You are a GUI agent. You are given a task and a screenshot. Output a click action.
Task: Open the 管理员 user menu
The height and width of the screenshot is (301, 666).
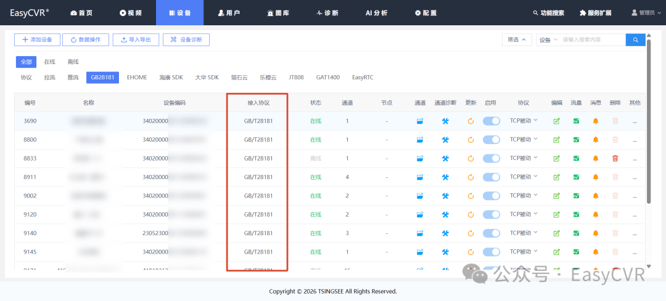(646, 13)
